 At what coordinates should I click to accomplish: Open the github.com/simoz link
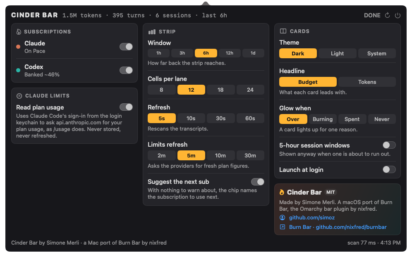[x=312, y=218]
